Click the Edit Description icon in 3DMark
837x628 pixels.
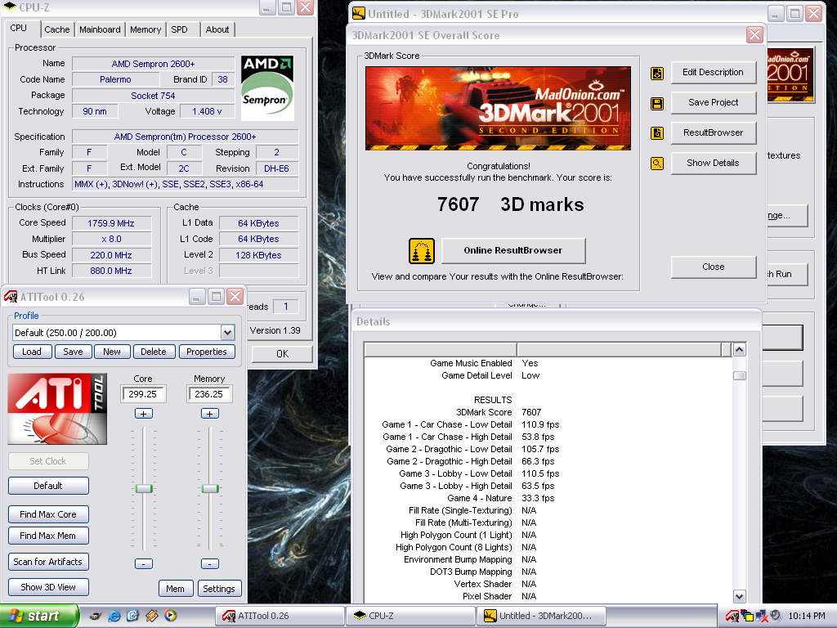tap(657, 73)
